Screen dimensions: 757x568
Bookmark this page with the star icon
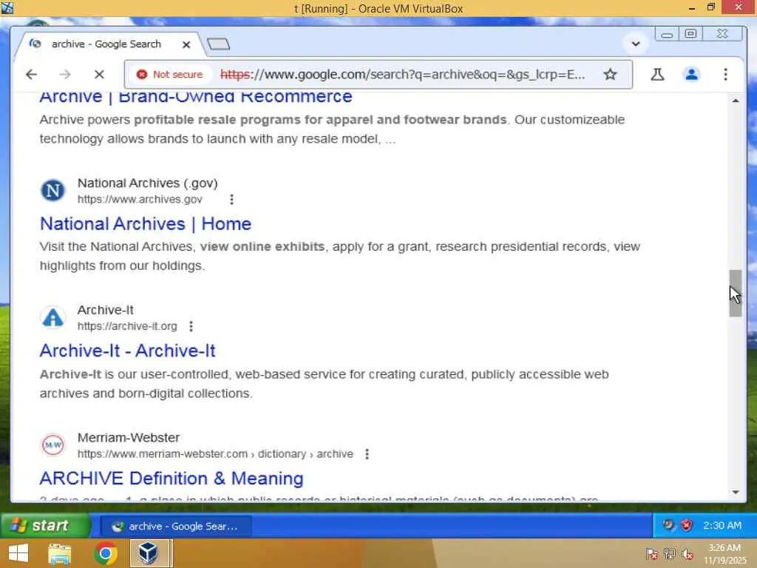(610, 75)
